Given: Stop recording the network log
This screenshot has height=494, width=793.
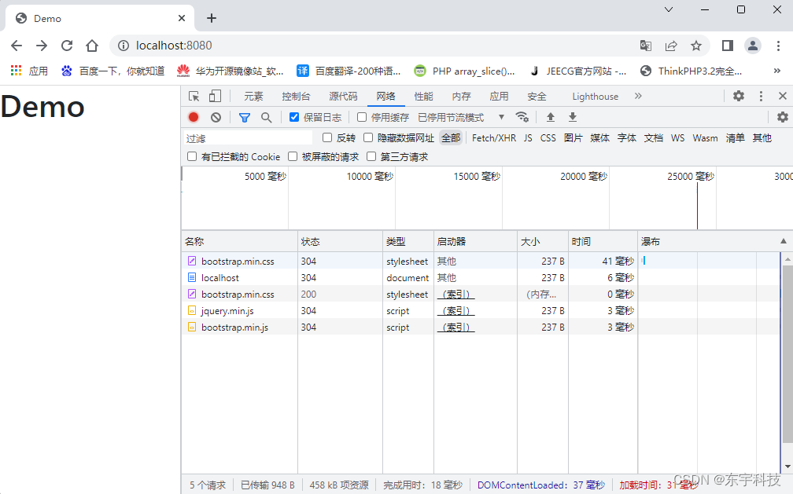Looking at the screenshot, I should [x=193, y=117].
